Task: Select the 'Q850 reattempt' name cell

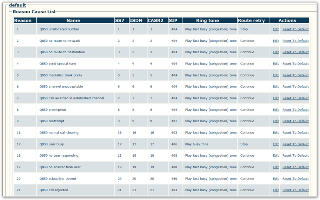Action: [x=76, y=121]
